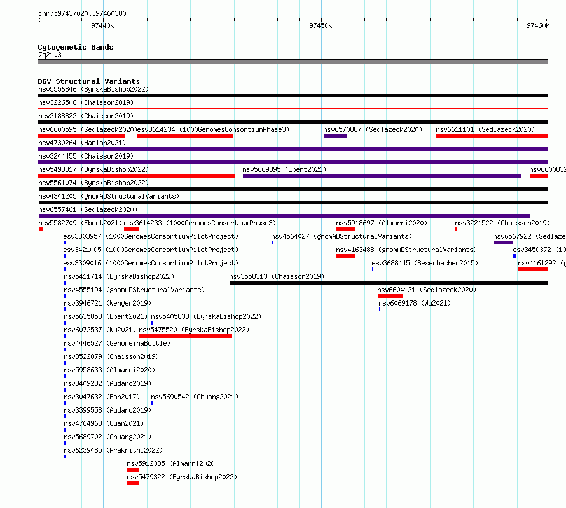Select the purple bar under nsv6570887
This screenshot has height=508, width=566.
pos(335,136)
